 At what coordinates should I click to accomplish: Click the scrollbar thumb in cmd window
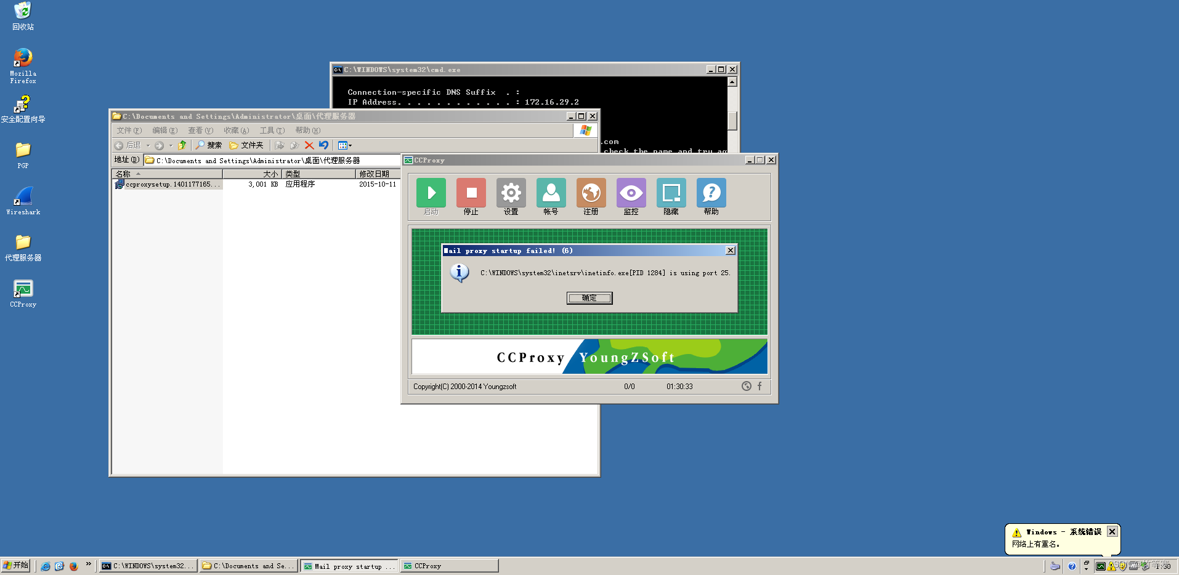(x=732, y=121)
